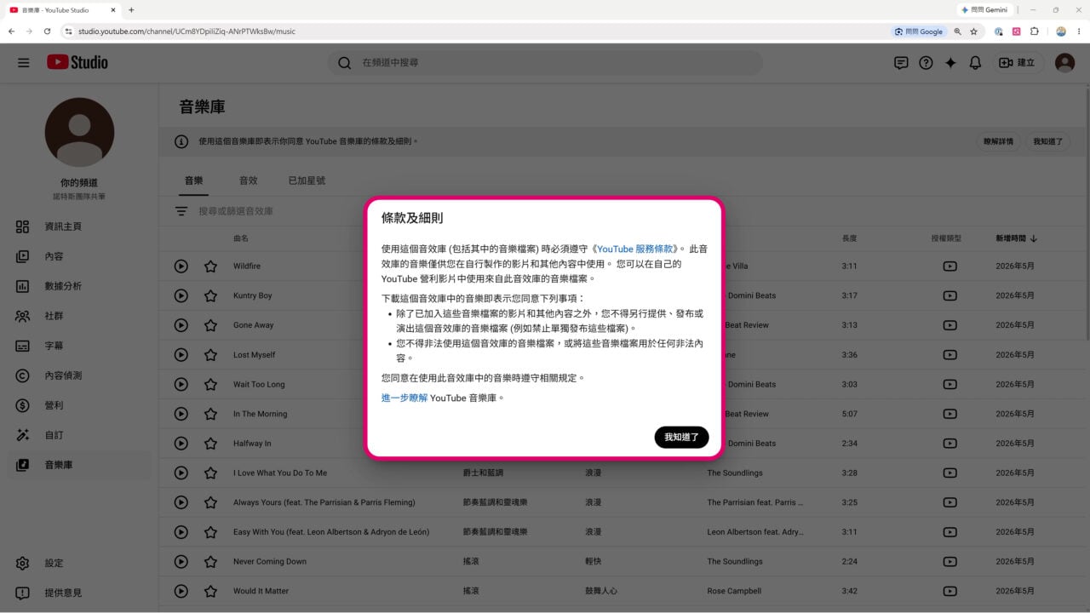Play the Gone Away track
The height and width of the screenshot is (613, 1090).
181,325
